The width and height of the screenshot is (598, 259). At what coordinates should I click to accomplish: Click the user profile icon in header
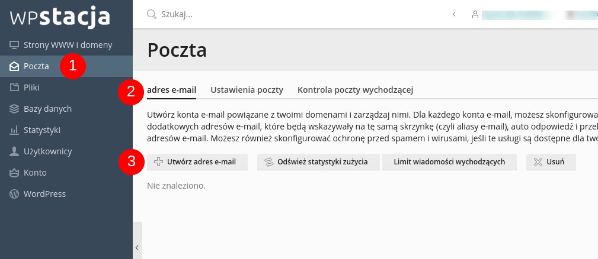475,14
